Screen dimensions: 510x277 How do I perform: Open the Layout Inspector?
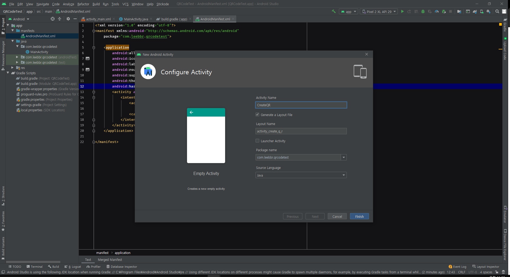coord(486,266)
